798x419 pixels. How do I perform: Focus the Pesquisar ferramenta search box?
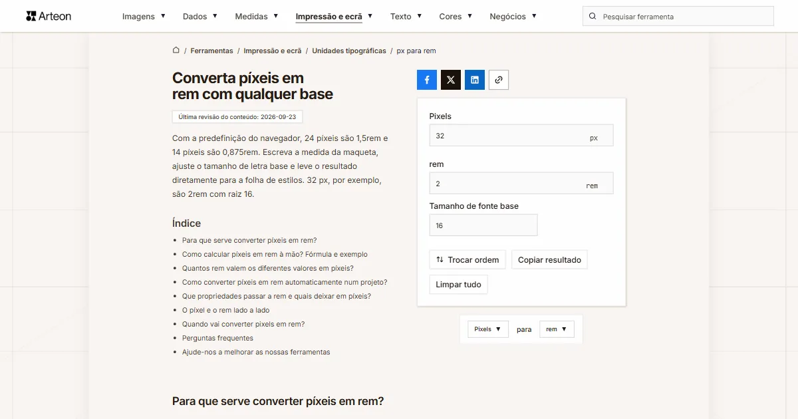[x=678, y=16]
